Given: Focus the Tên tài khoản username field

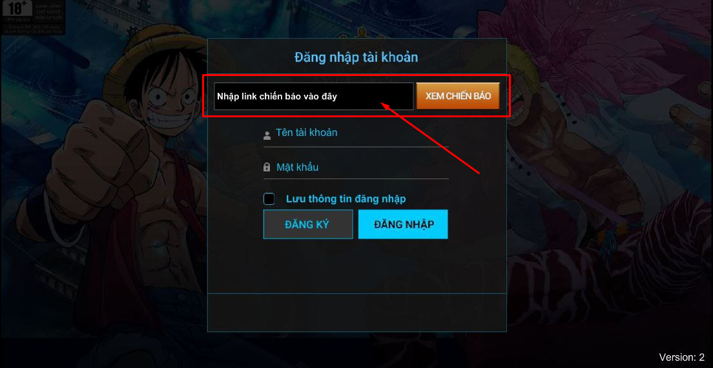Looking at the screenshot, I should (356, 136).
